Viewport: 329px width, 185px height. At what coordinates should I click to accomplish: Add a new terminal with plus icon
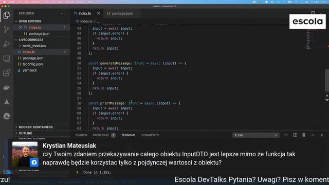286,135
